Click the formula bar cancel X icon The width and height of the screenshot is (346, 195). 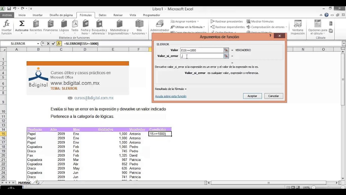[48, 43]
